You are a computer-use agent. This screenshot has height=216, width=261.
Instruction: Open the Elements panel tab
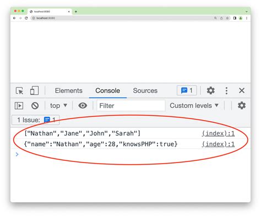point(69,90)
